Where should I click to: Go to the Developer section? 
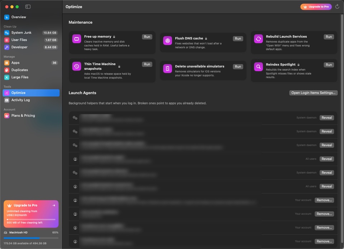(31, 47)
